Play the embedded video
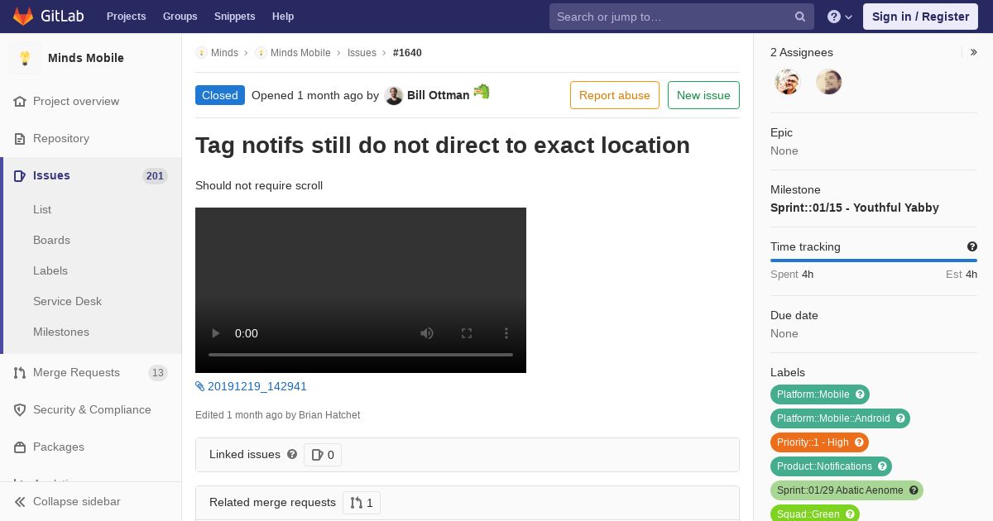 (216, 333)
